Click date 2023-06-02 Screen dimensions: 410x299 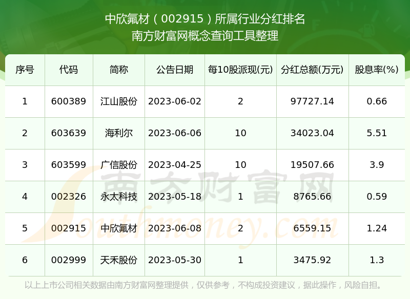pos(175,101)
